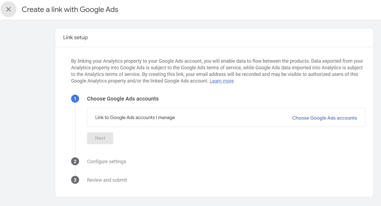The image size is (381, 206).
Task: Click the Link setup panel header
Action: (75, 37)
